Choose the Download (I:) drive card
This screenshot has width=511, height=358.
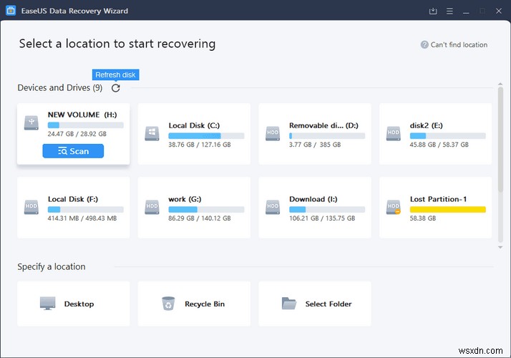[315, 207]
